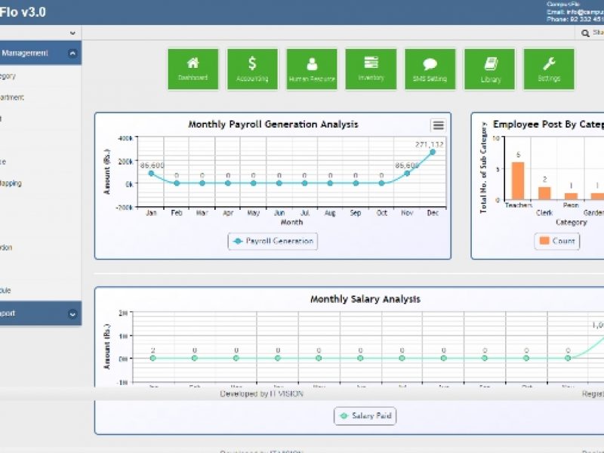Click the Teachers orange bar
Viewport: 604px width, 453px height.
coord(517,180)
